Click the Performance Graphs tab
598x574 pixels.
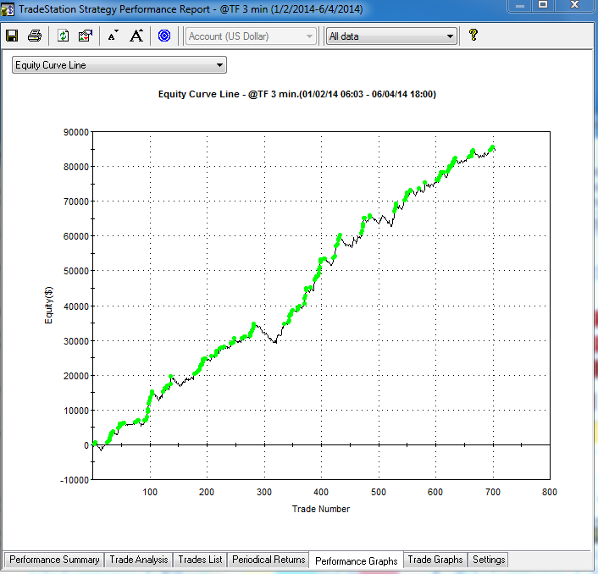(x=356, y=560)
